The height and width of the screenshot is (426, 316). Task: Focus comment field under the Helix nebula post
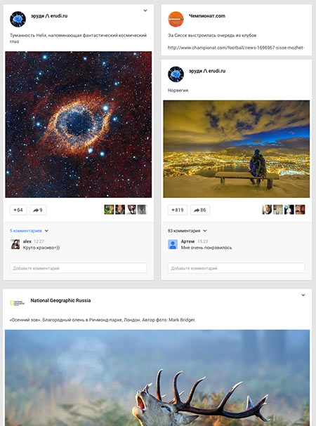point(79,268)
